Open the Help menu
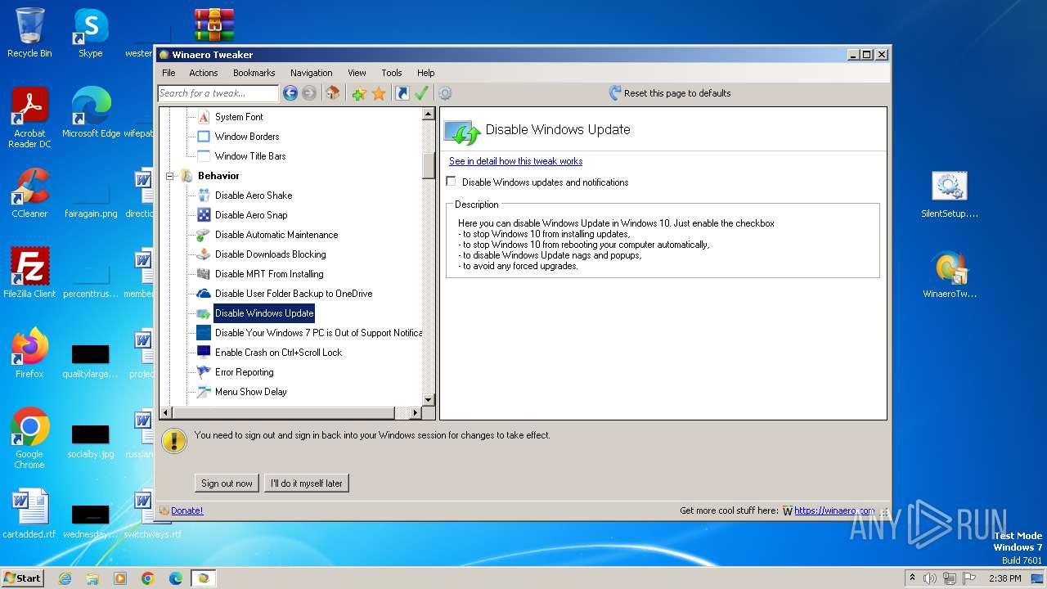The image size is (1047, 589). (425, 73)
